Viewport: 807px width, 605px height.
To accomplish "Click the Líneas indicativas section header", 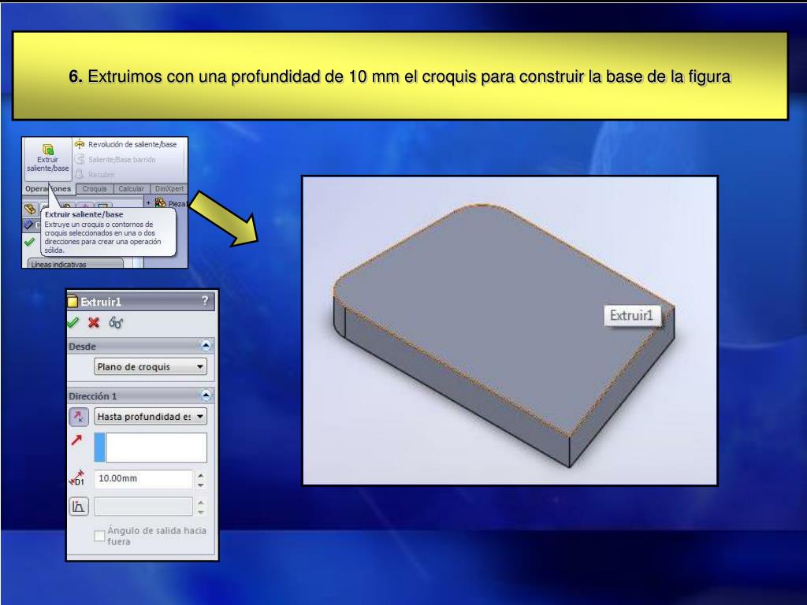I will click(76, 264).
